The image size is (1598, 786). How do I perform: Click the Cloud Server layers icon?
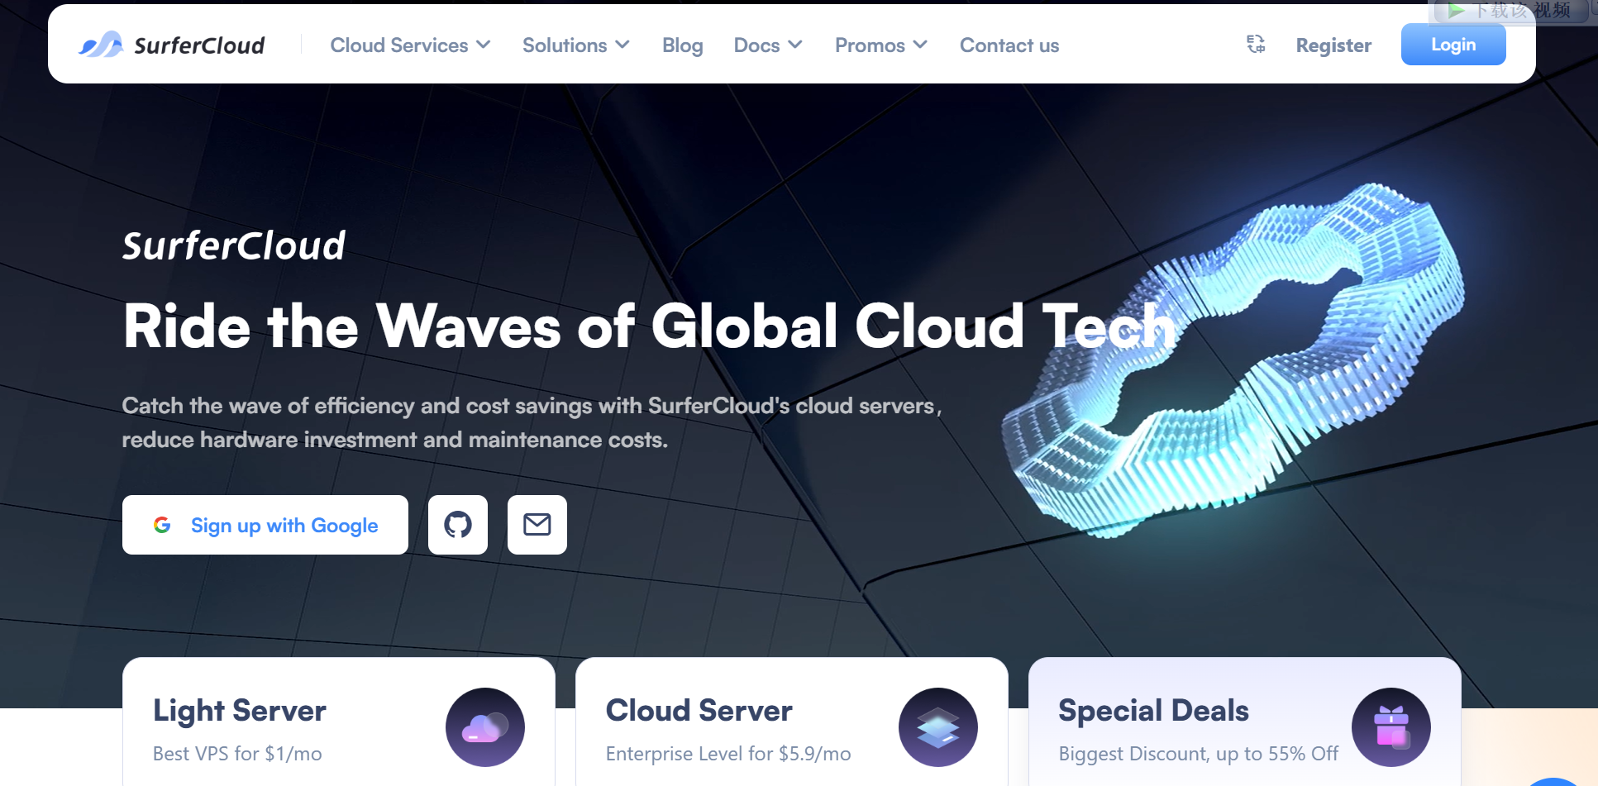pyautogui.click(x=938, y=727)
